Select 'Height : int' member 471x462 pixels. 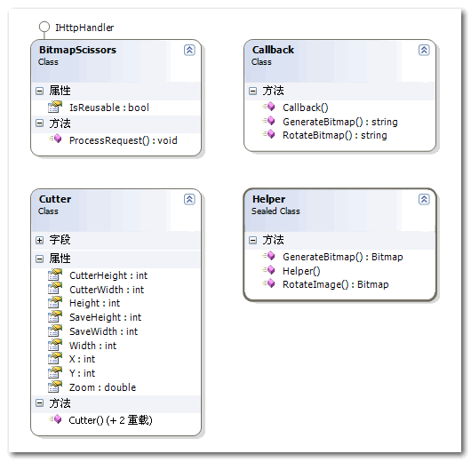coord(94,303)
